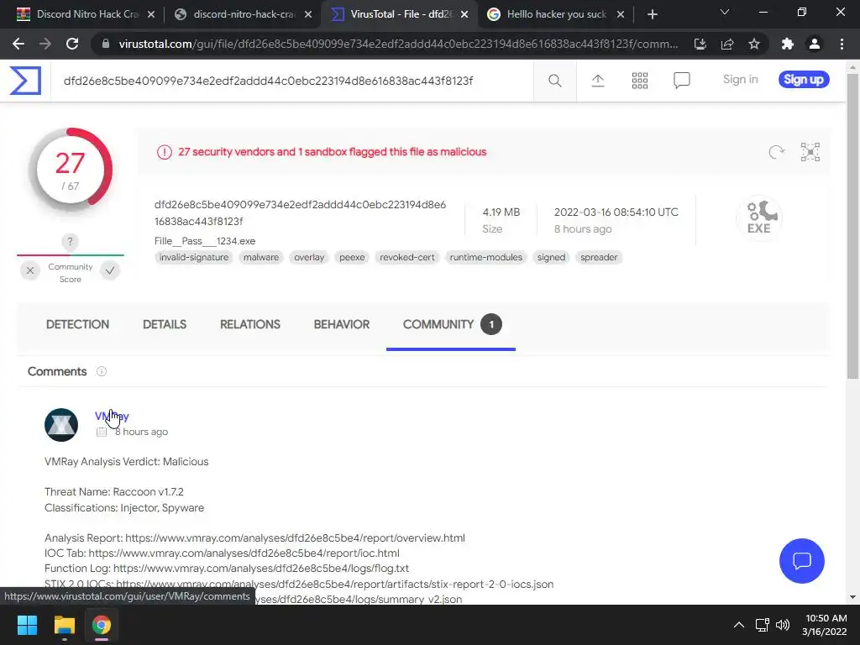The image size is (860, 645).
Task: Click the invalid-signature tag
Action: tap(194, 257)
